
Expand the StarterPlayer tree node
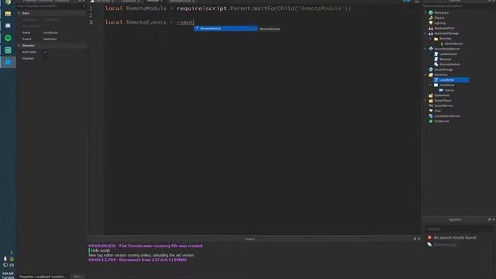[x=425, y=101]
